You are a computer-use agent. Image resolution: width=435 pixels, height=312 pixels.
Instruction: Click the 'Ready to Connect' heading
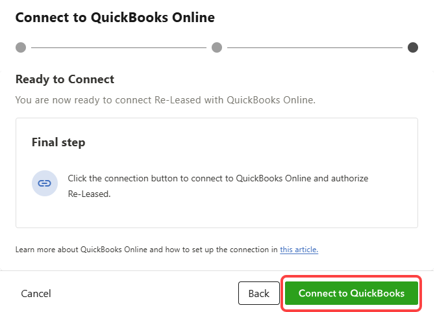click(65, 79)
